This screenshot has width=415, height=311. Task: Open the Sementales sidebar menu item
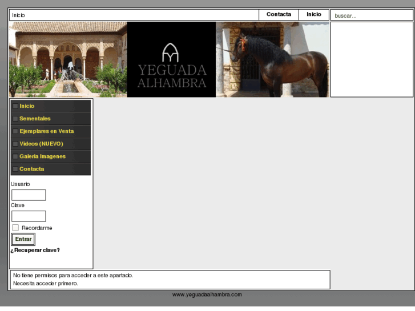point(51,119)
